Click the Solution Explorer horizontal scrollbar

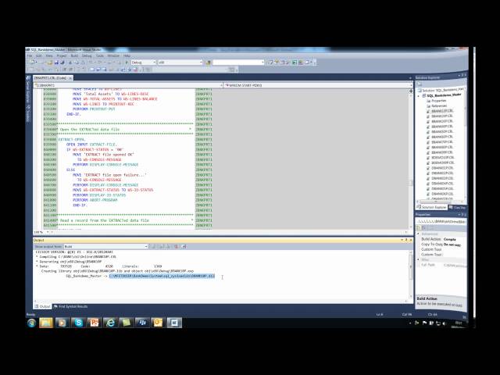coord(439,202)
